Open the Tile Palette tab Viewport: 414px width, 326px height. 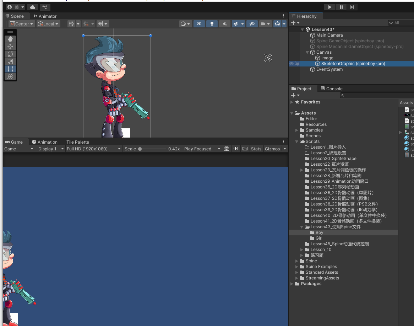coord(78,142)
